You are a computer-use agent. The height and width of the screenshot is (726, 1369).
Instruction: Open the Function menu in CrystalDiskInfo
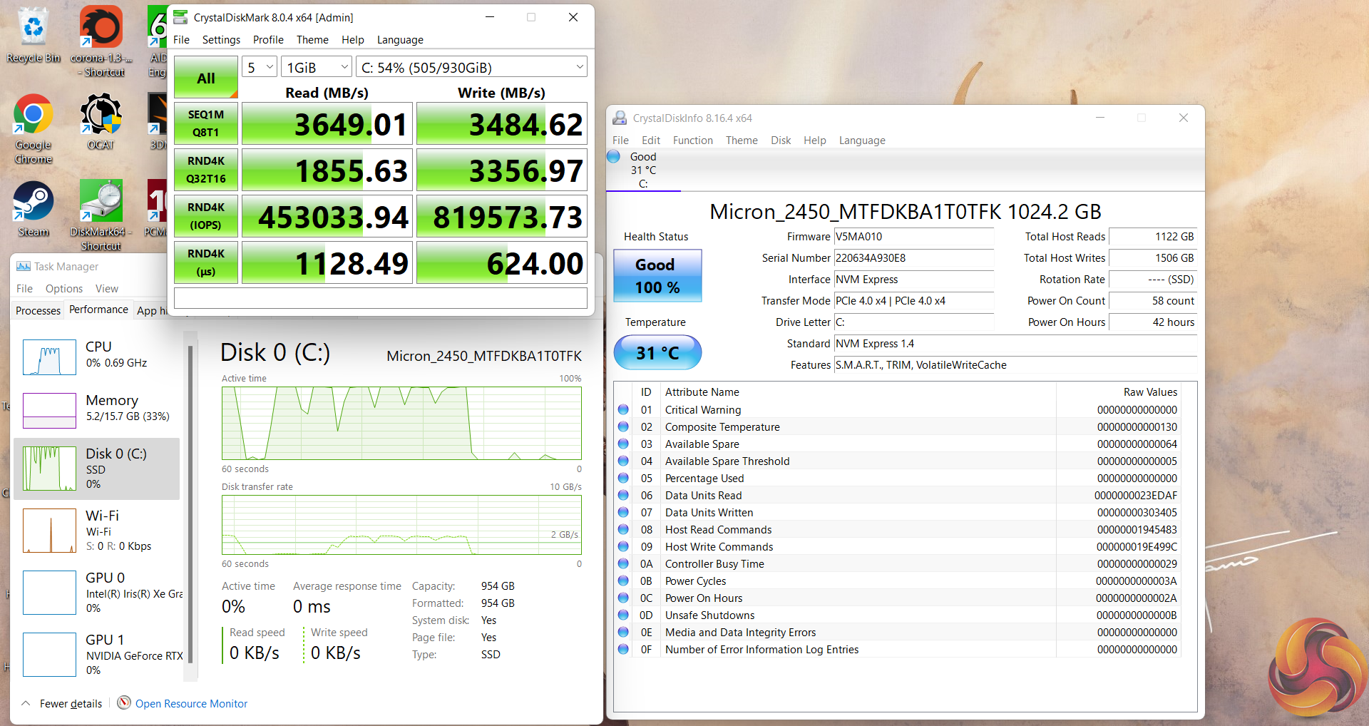pyautogui.click(x=692, y=140)
